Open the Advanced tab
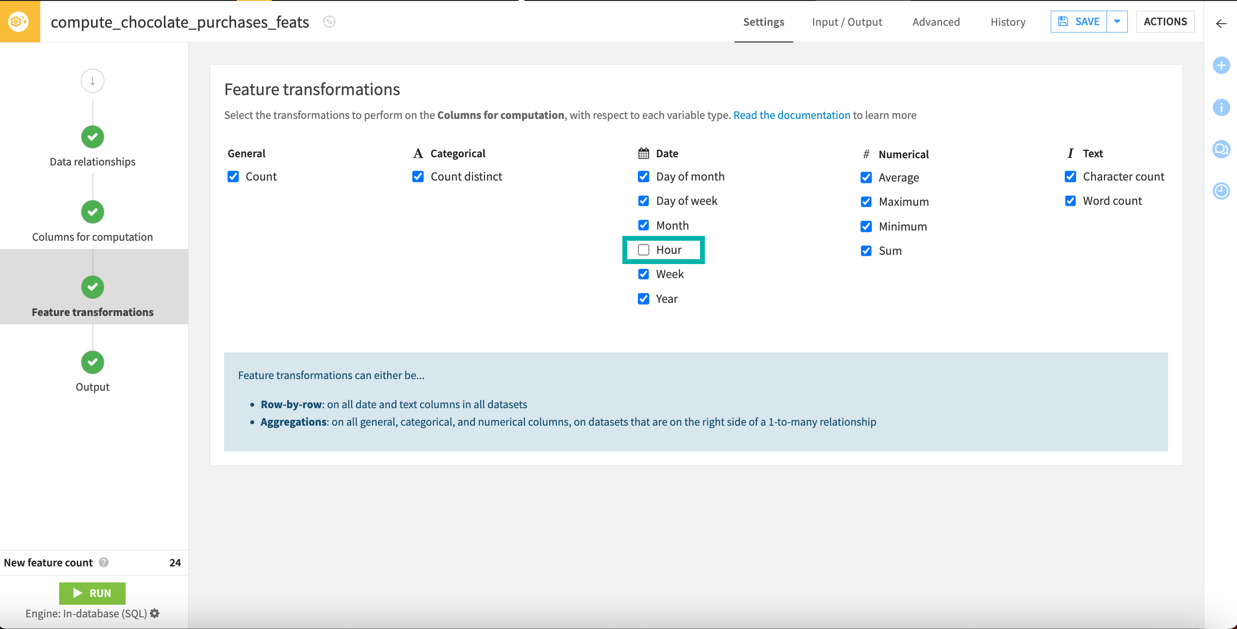This screenshot has width=1237, height=629. (x=936, y=21)
